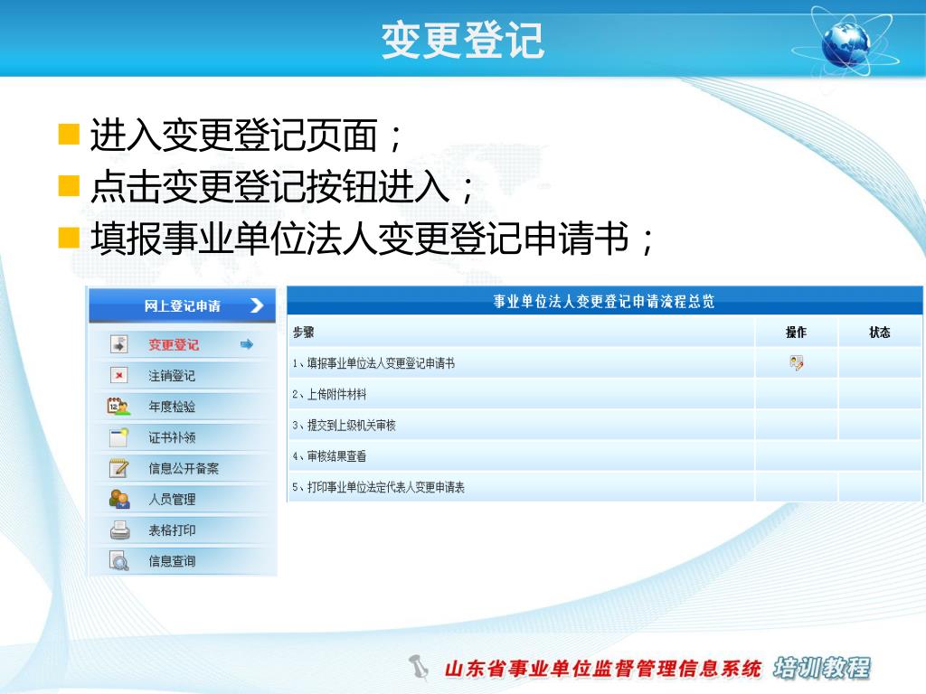The height and width of the screenshot is (694, 926).
Task: Click the bullet text 进入变更登记页面
Action: click(245, 136)
